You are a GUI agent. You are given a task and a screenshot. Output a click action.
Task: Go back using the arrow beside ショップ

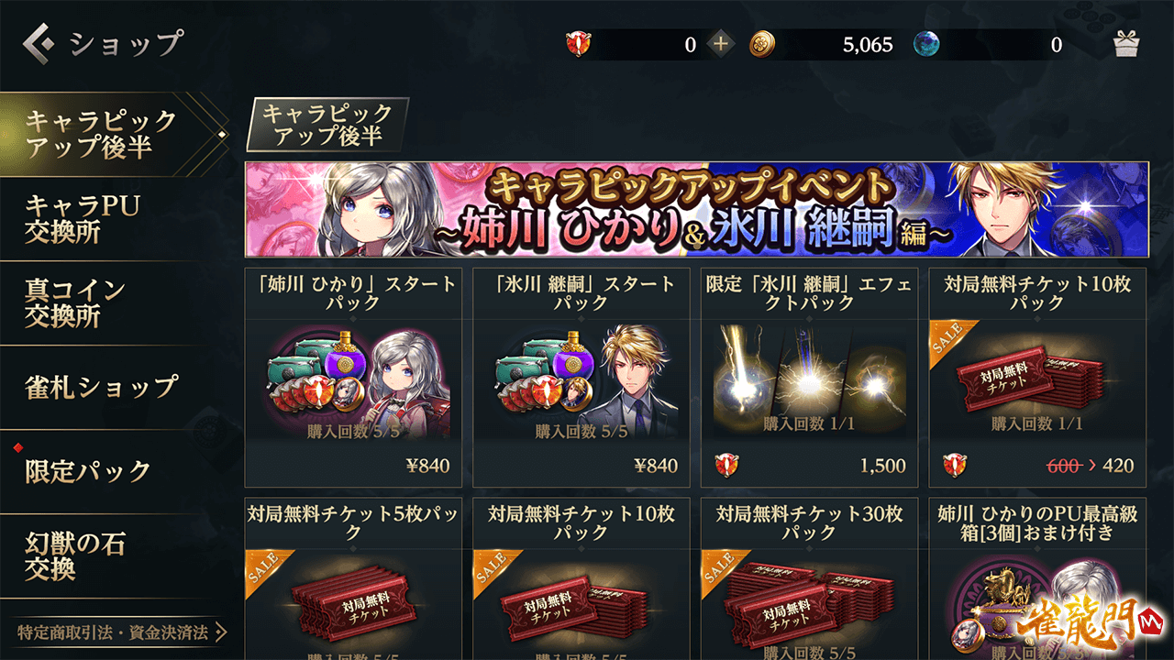point(39,42)
